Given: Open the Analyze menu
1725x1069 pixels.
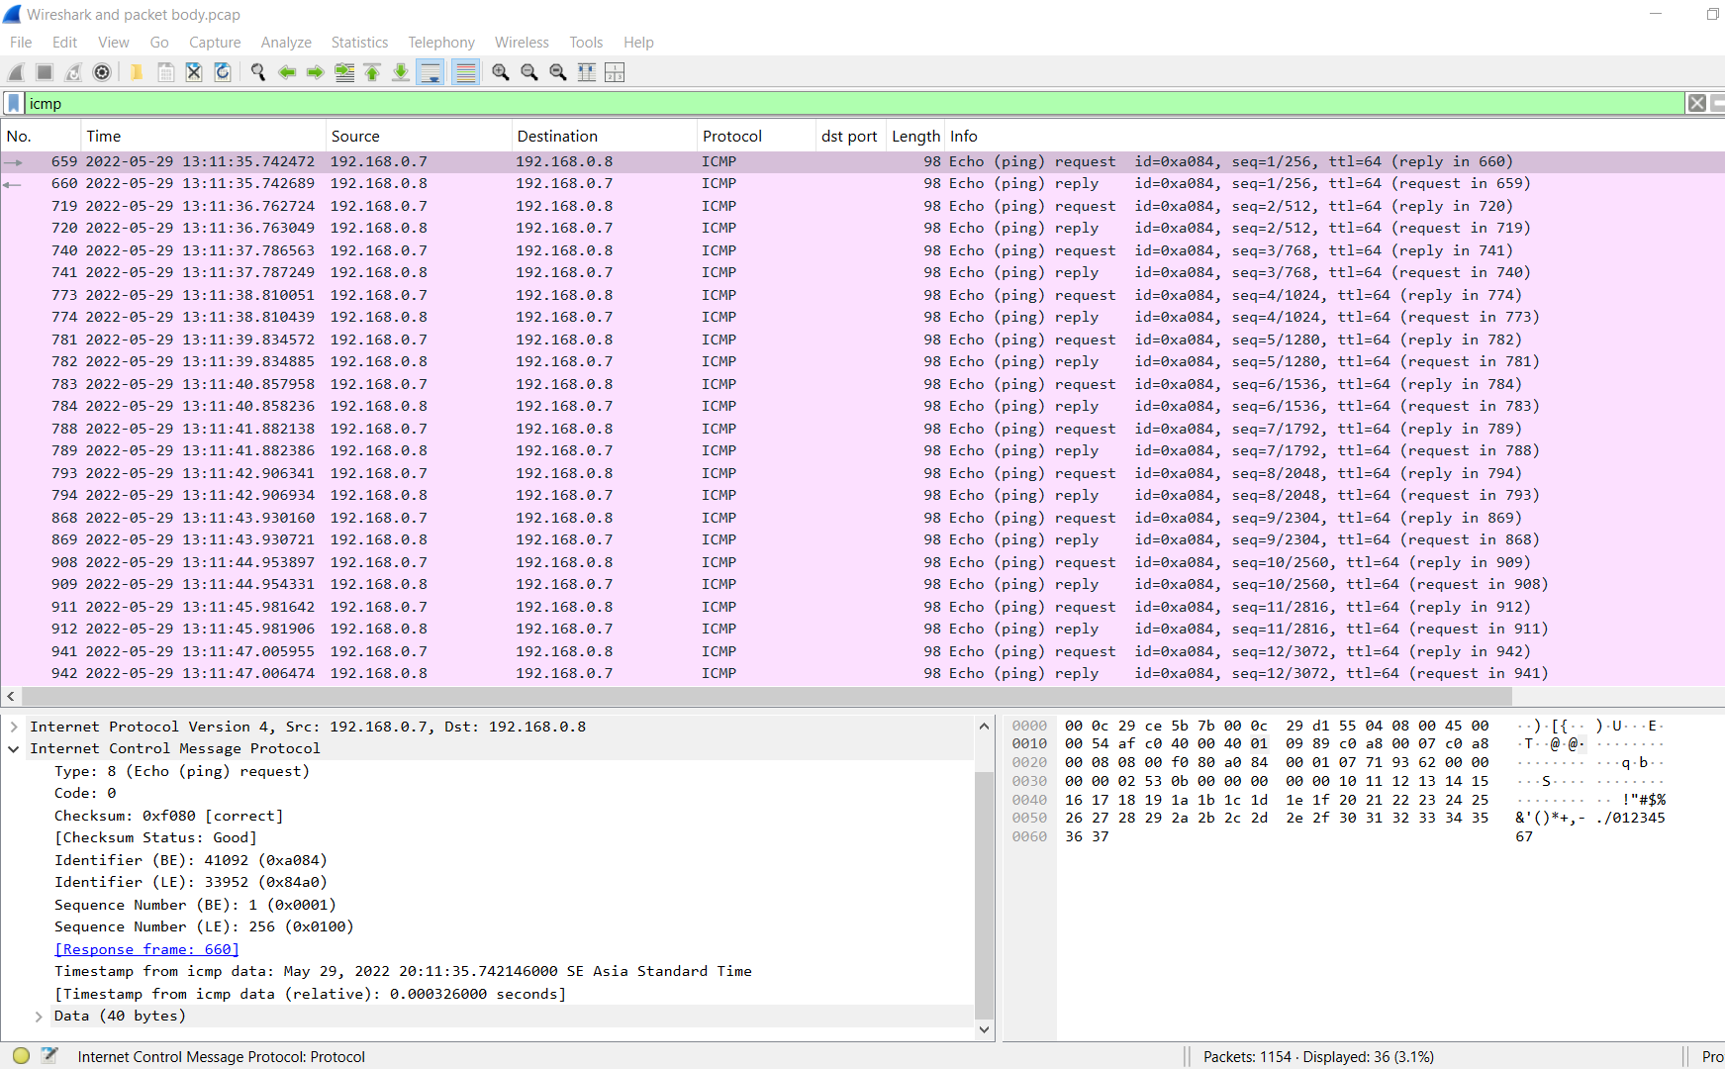Looking at the screenshot, I should point(286,43).
